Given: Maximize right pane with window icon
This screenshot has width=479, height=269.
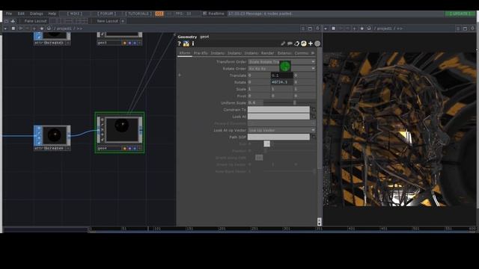Looking at the screenshot, I should [x=465, y=28].
